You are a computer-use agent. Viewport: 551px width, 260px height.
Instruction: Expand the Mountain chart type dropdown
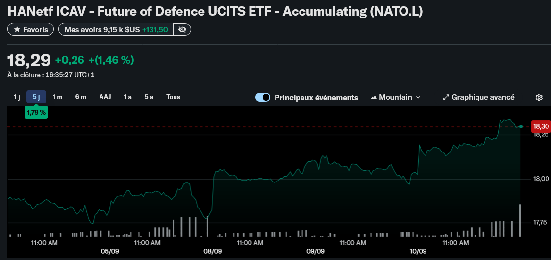[418, 97]
